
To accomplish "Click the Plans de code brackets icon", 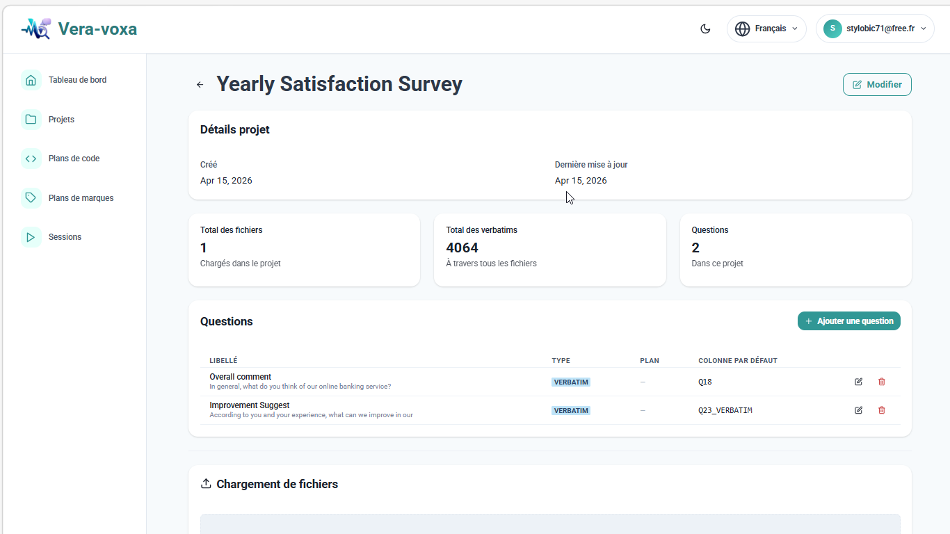I will point(31,159).
